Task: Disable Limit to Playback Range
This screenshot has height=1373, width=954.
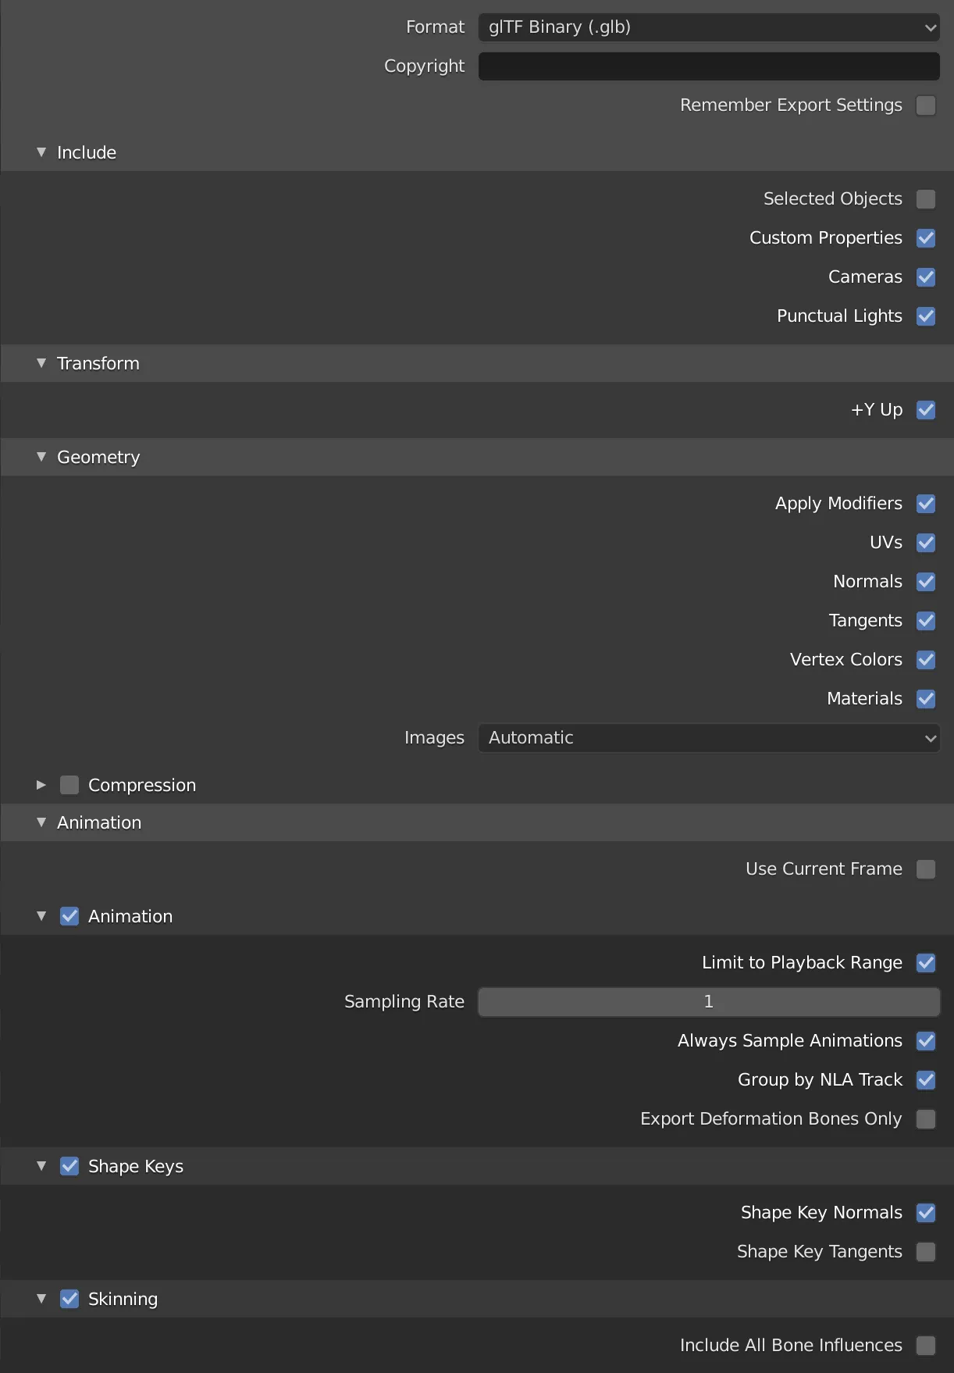Action: [926, 963]
